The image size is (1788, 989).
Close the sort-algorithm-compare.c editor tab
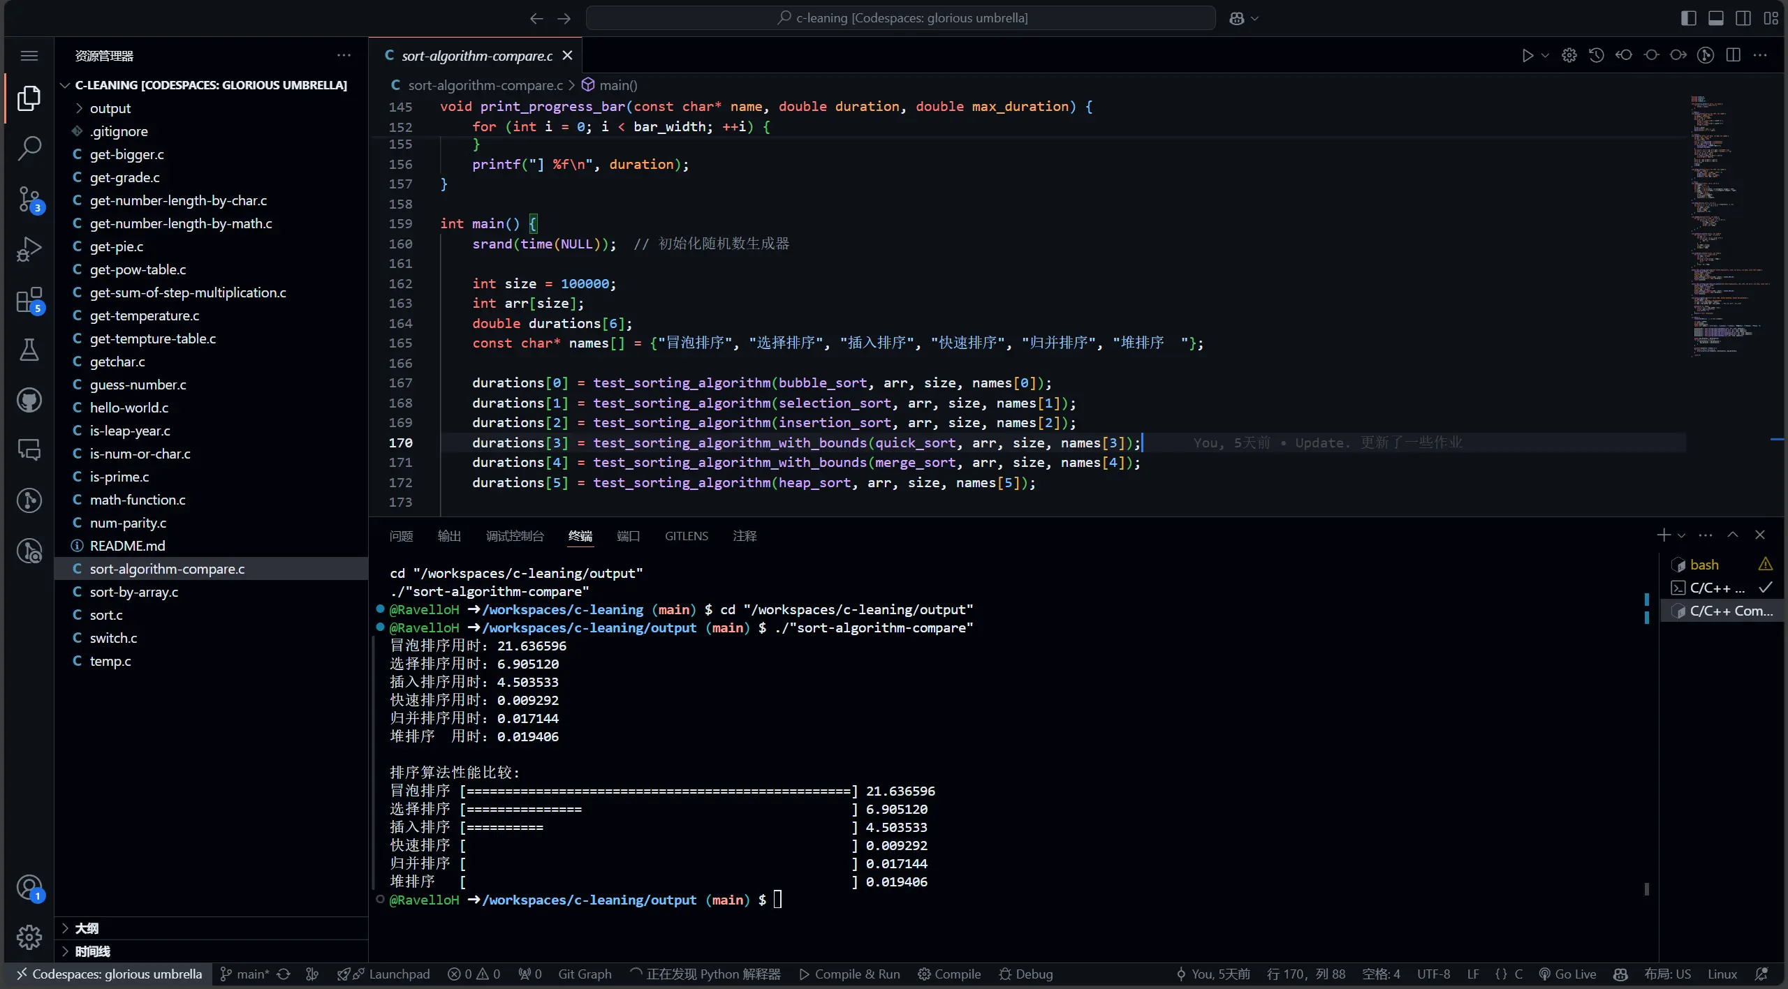568,55
